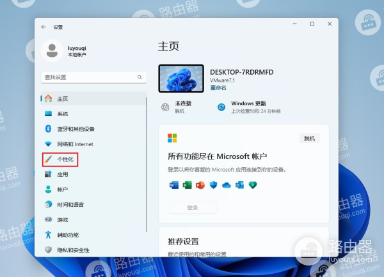This screenshot has height=277, width=384.
Task: Click the globe icon beside 未连接
Action: tap(165, 107)
